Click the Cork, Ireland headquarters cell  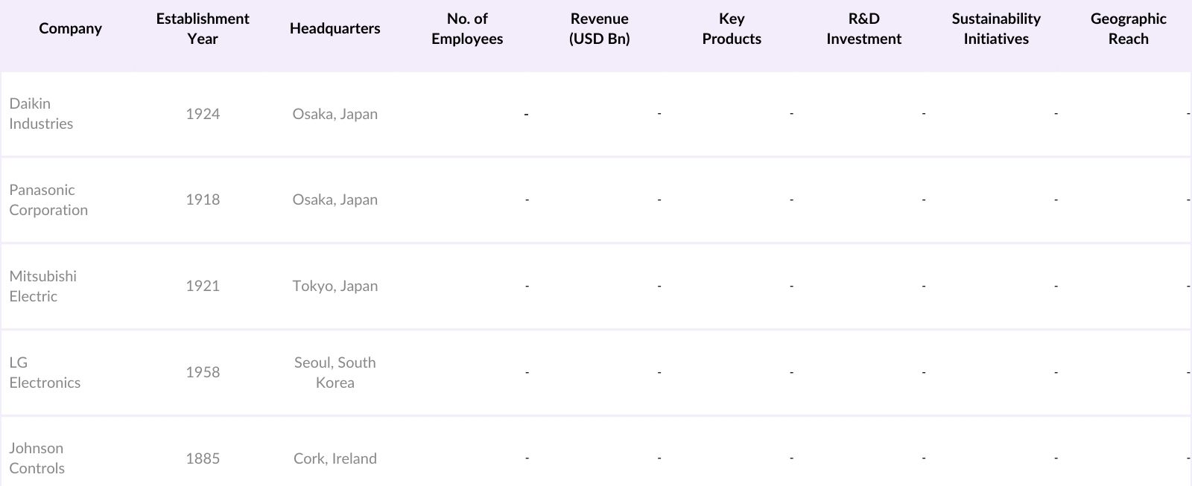click(335, 458)
